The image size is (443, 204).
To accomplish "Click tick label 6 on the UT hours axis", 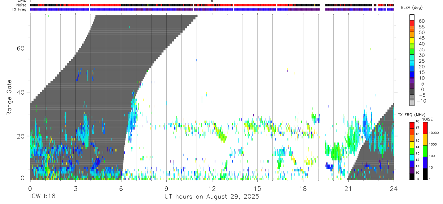I will [x=121, y=188].
